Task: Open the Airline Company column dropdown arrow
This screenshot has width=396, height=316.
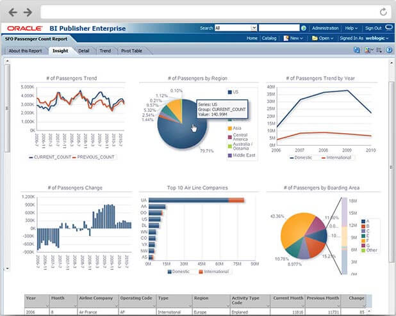Action: point(116,306)
